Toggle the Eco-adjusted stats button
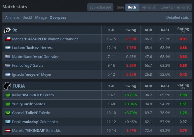The width and height of the screenshot is (194, 137). (x=100, y=7)
